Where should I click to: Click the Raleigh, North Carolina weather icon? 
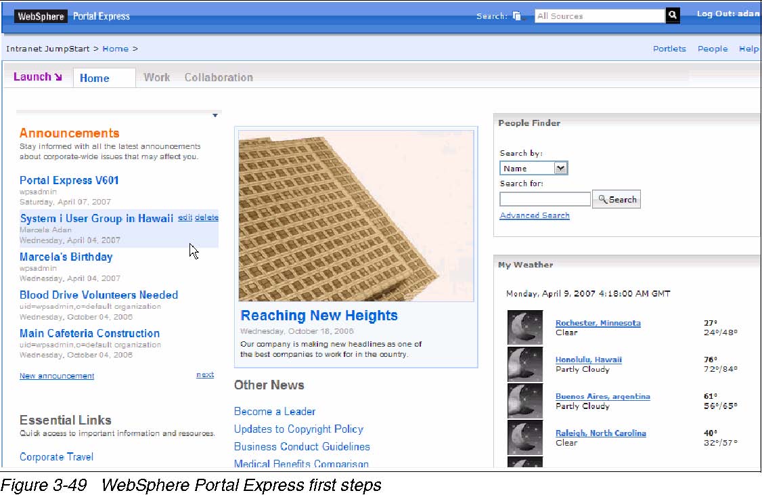[x=525, y=437]
